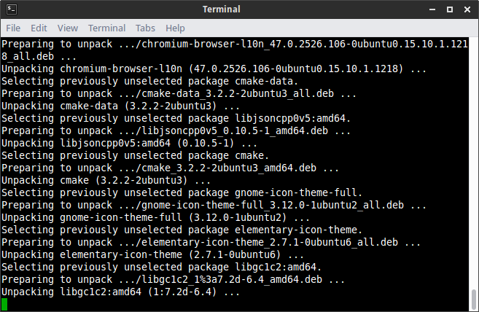The image size is (479, 312).
Task: Click the scrollbar thumb at the bottom right
Action: (x=474, y=299)
